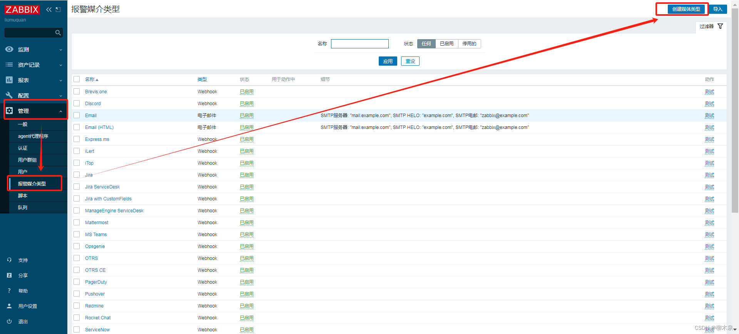Screen dimensions: 739x334
Task: Click the user settings person icon
Action: pos(9,306)
